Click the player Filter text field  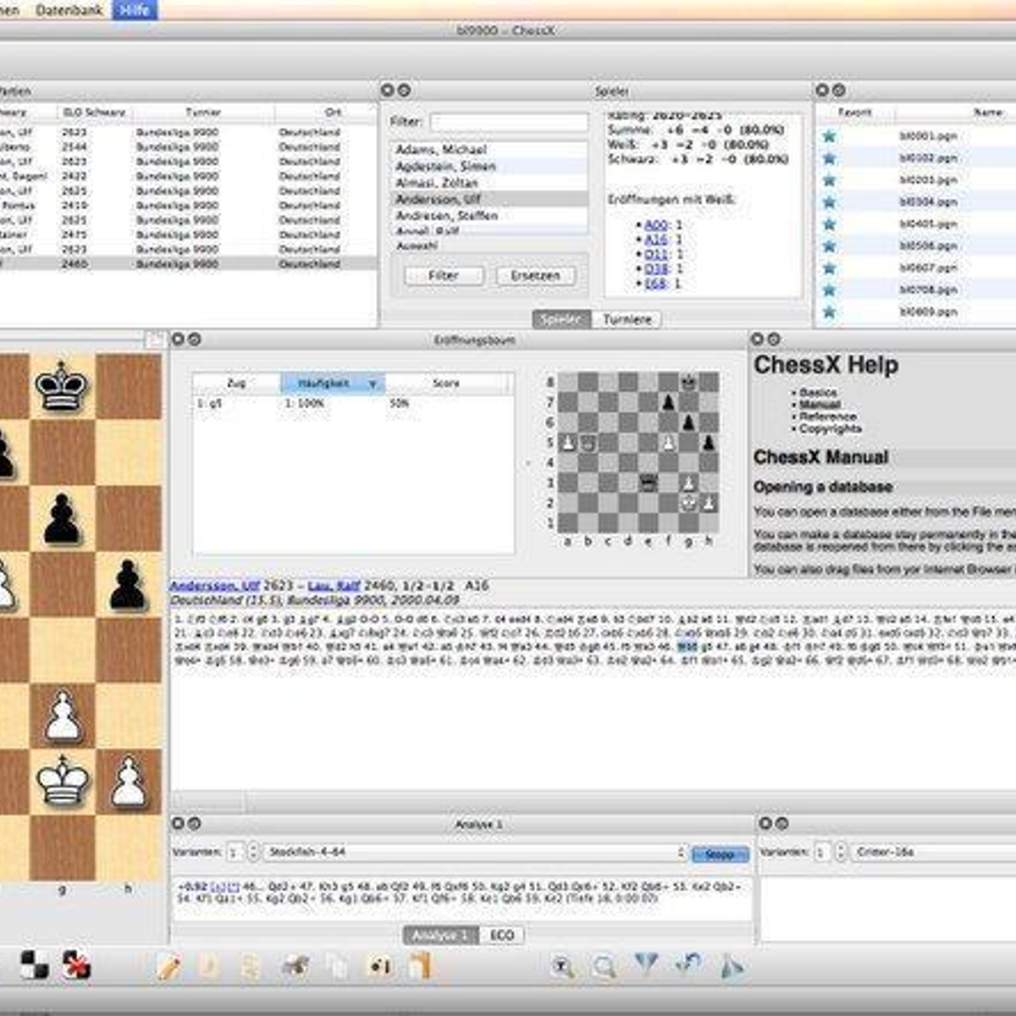pyautogui.click(x=509, y=123)
